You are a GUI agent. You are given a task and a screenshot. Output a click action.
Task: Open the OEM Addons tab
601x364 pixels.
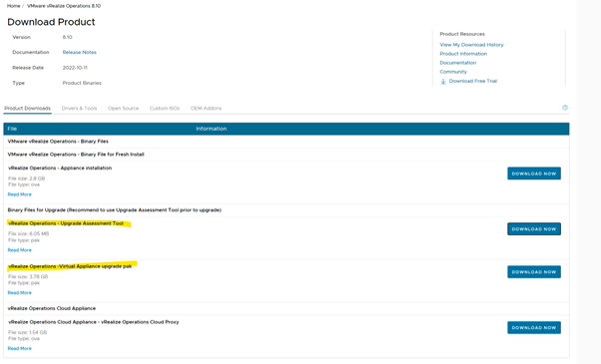click(206, 109)
